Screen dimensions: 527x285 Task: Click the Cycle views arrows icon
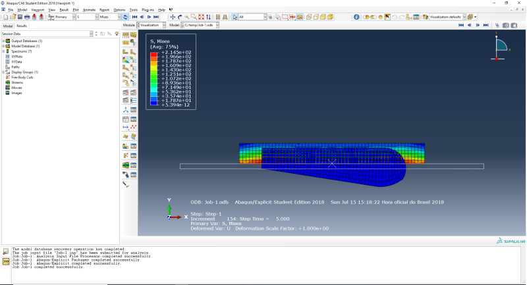208,17
